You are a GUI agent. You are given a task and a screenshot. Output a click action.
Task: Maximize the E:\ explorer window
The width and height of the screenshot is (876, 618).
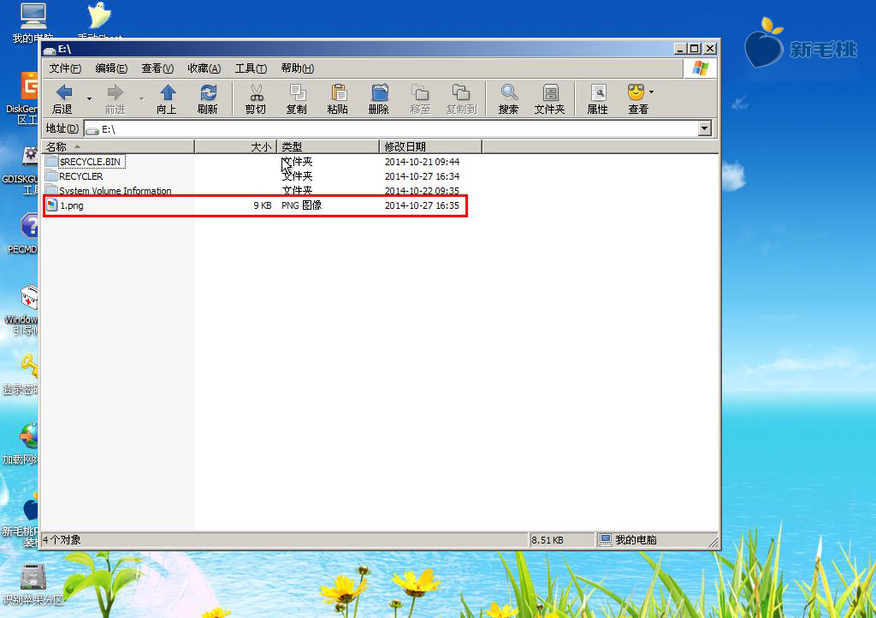(695, 49)
